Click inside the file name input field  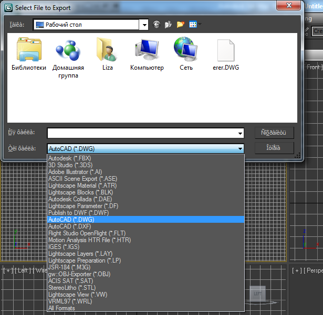[141, 133]
